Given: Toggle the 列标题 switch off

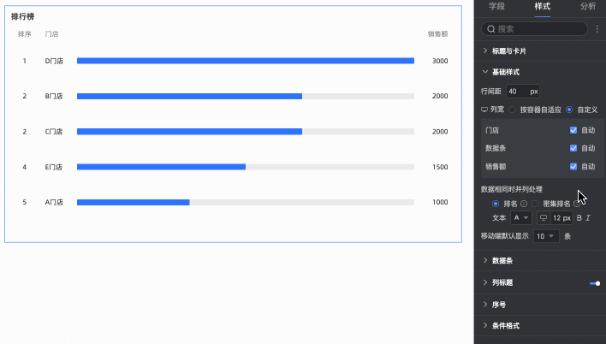Looking at the screenshot, I should click(595, 283).
